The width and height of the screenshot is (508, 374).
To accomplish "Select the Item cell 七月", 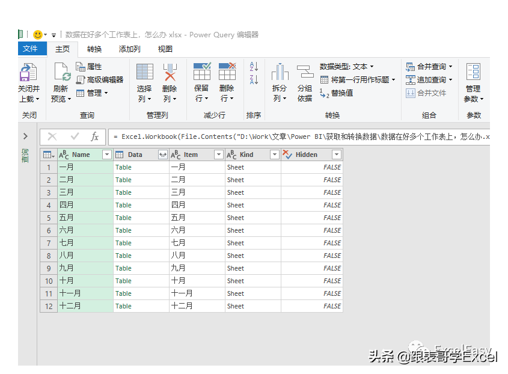I will tap(197, 243).
